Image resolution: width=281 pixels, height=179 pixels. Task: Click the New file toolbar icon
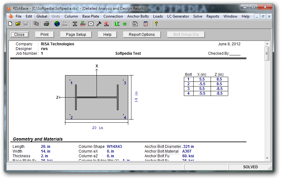pyautogui.click(x=10, y=24)
